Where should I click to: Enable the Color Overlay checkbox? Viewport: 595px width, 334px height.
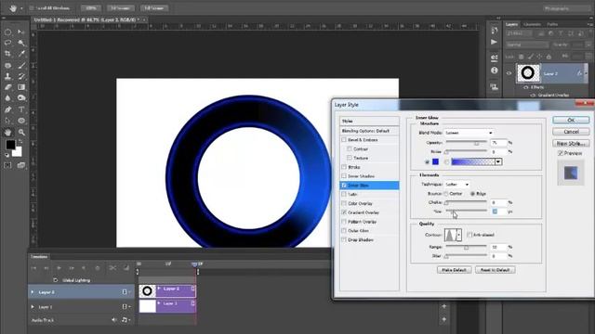pos(344,203)
